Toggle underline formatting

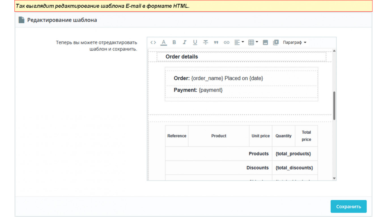click(195, 42)
